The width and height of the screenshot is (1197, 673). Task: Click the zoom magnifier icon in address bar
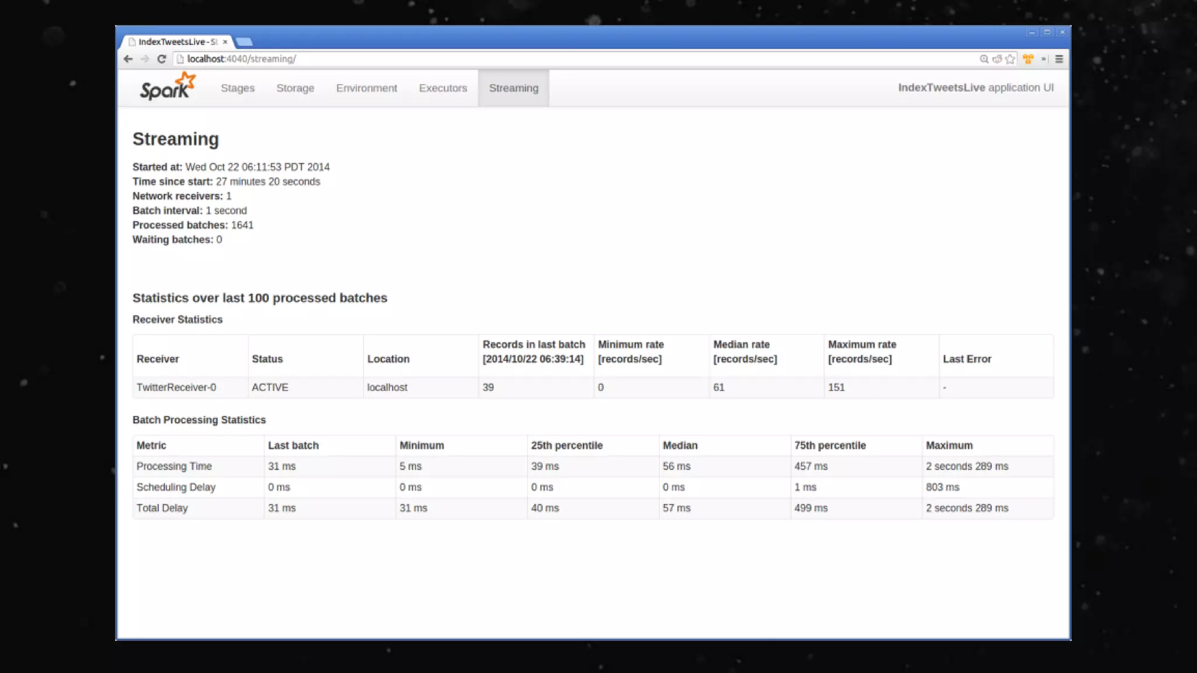click(x=984, y=59)
